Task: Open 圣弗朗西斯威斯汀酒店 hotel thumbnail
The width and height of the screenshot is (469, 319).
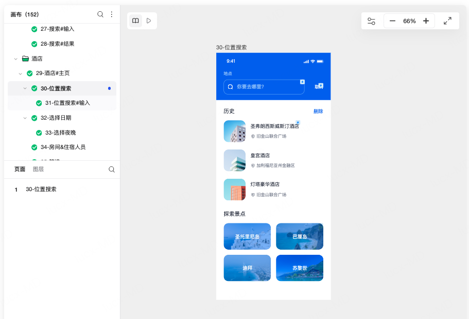Action: (235, 132)
